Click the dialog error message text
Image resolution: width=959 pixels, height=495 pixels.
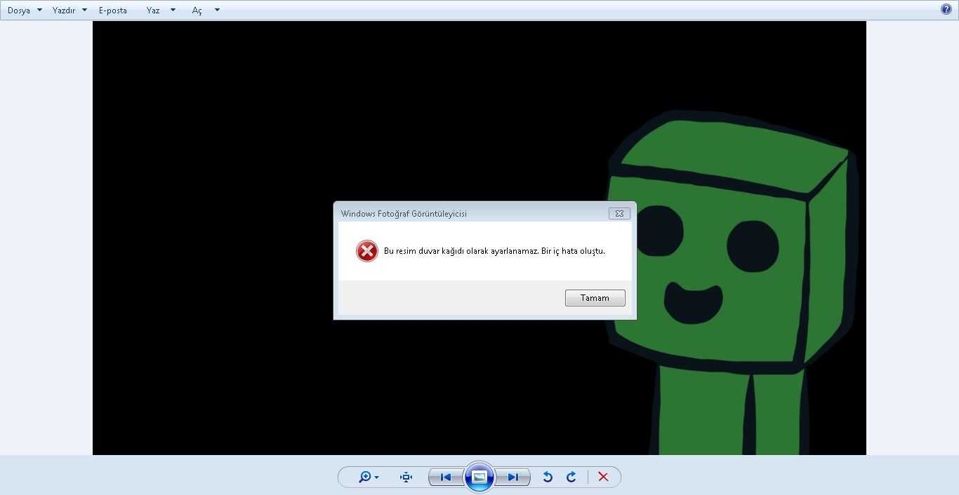click(494, 251)
